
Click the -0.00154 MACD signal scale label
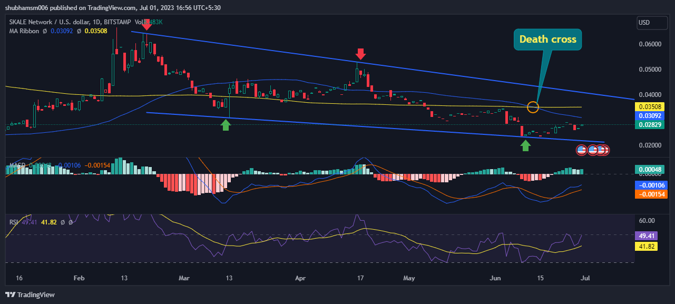tap(652, 194)
